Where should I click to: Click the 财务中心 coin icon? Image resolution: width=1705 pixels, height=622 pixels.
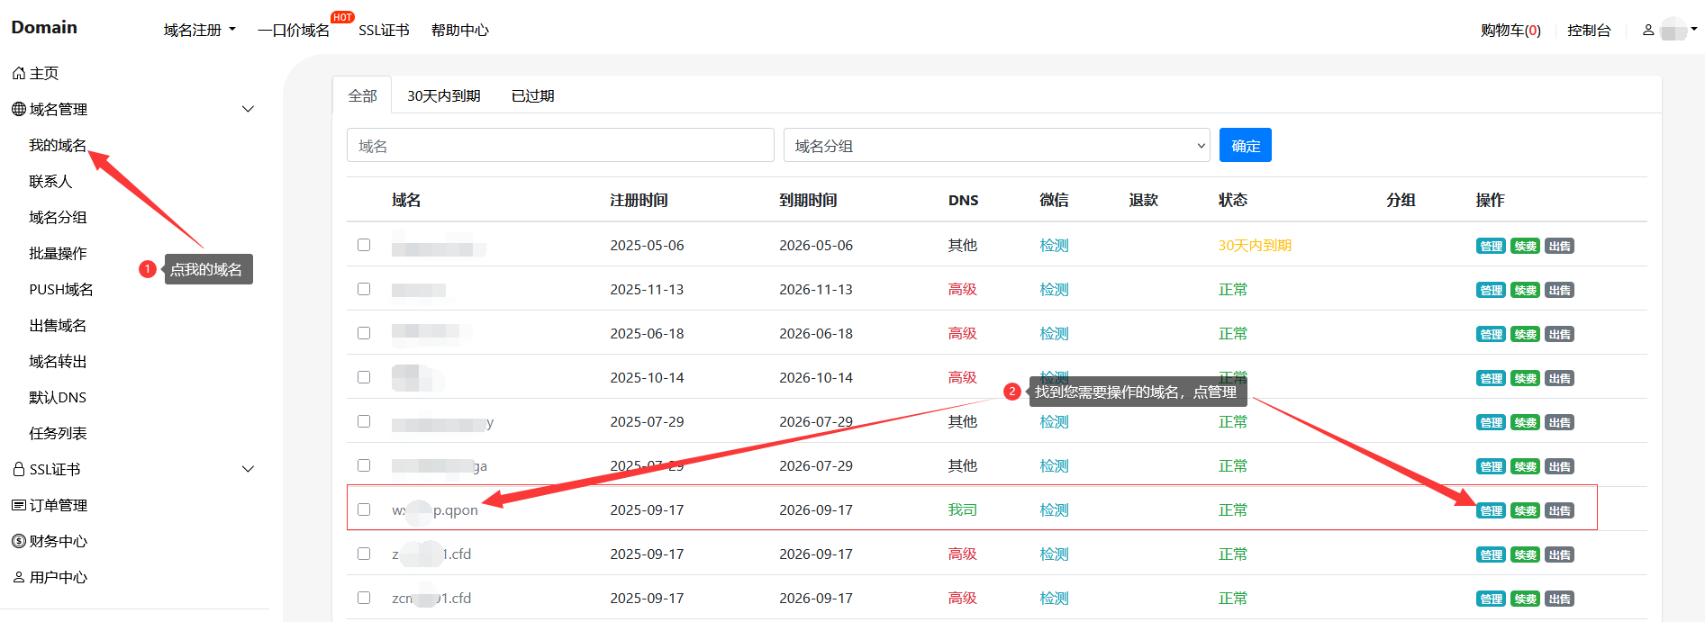(x=18, y=542)
